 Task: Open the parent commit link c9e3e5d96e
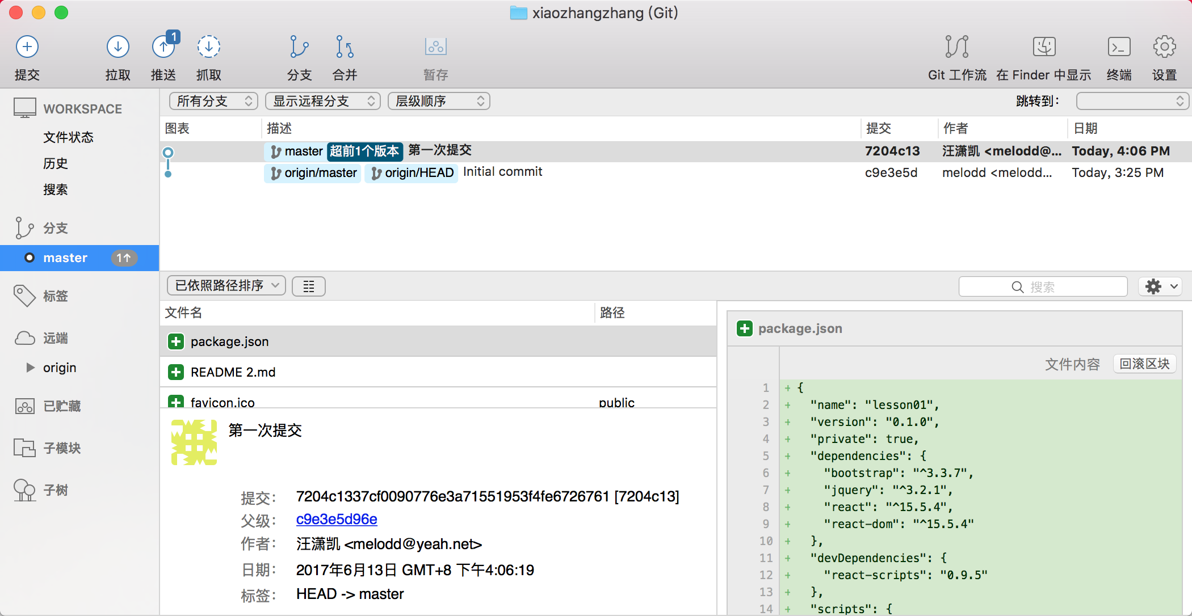tap(337, 519)
